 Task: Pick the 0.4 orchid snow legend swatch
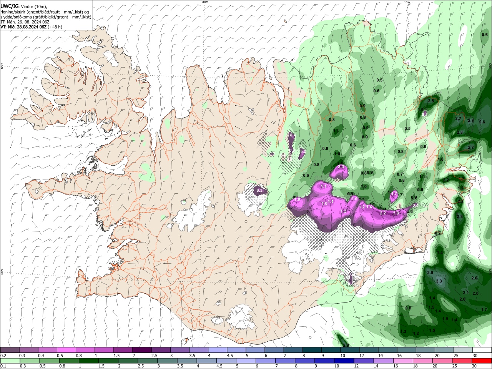[47, 350]
